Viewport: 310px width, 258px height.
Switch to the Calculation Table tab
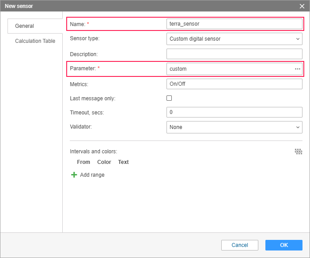pos(35,41)
